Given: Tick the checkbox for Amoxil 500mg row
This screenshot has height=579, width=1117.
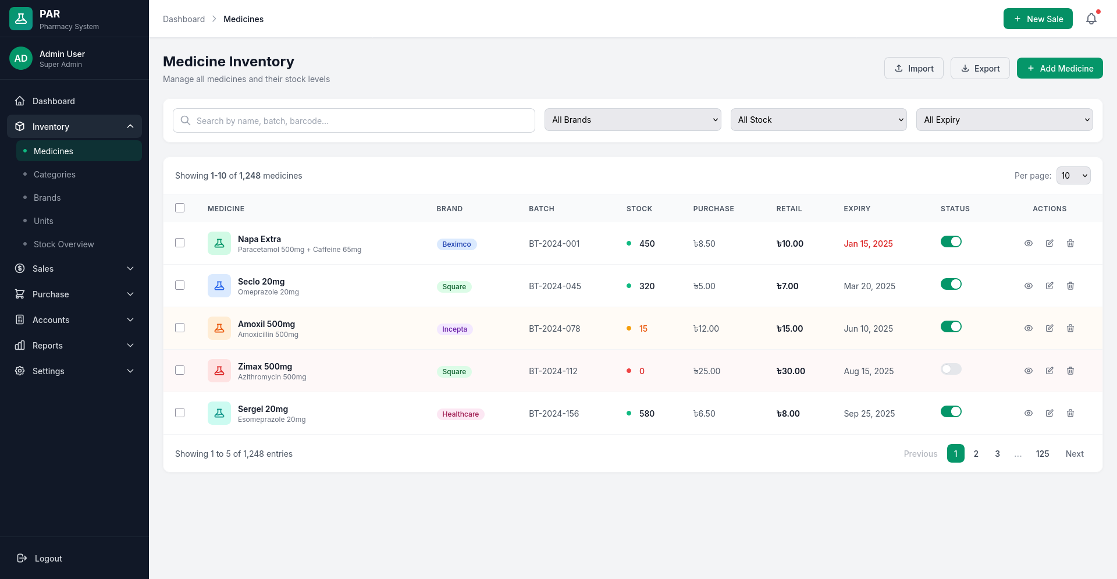Looking at the screenshot, I should coord(180,328).
